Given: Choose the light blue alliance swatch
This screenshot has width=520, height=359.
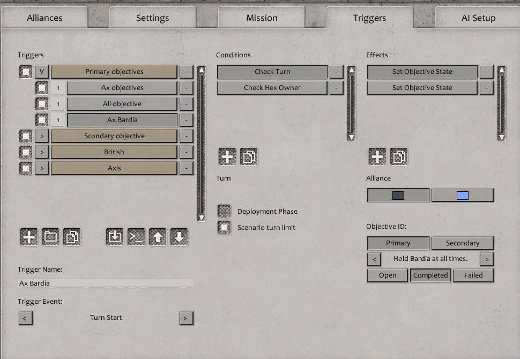Looking at the screenshot, I should (x=463, y=195).
